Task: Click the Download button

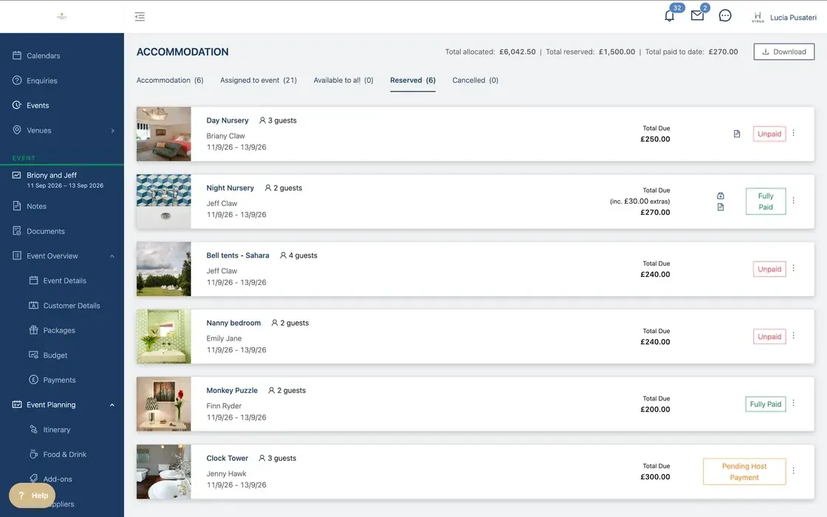Action: pyautogui.click(x=783, y=52)
